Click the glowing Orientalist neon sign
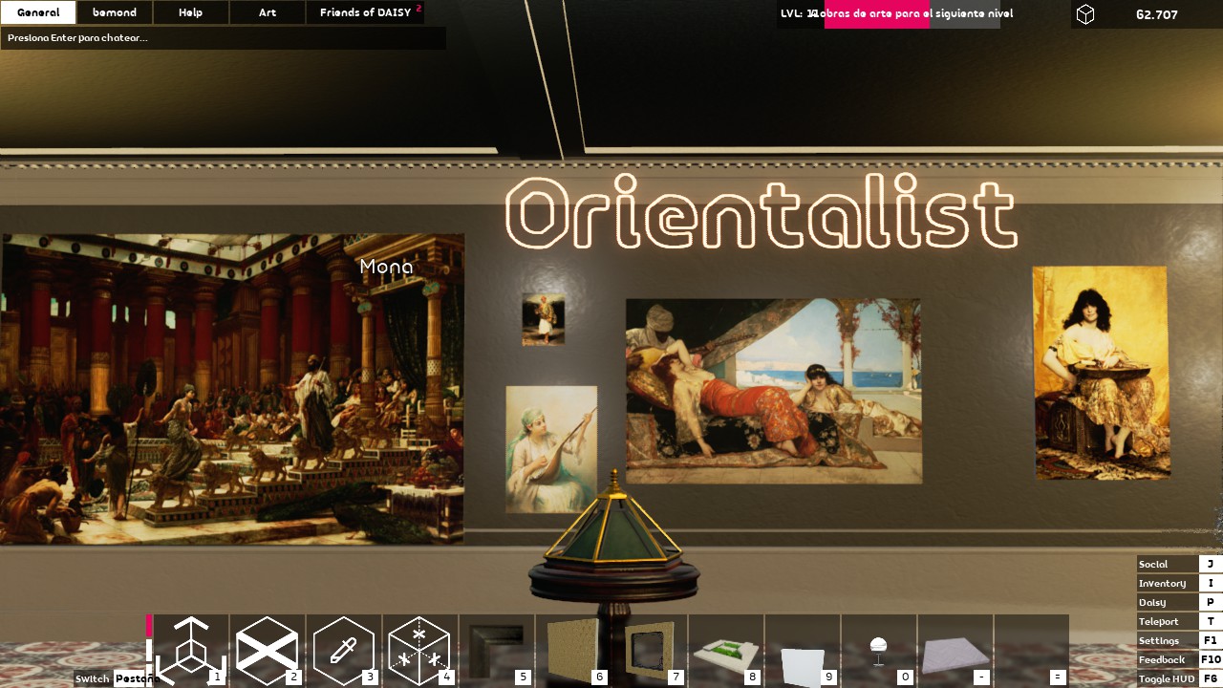This screenshot has width=1223, height=688. coord(761,212)
